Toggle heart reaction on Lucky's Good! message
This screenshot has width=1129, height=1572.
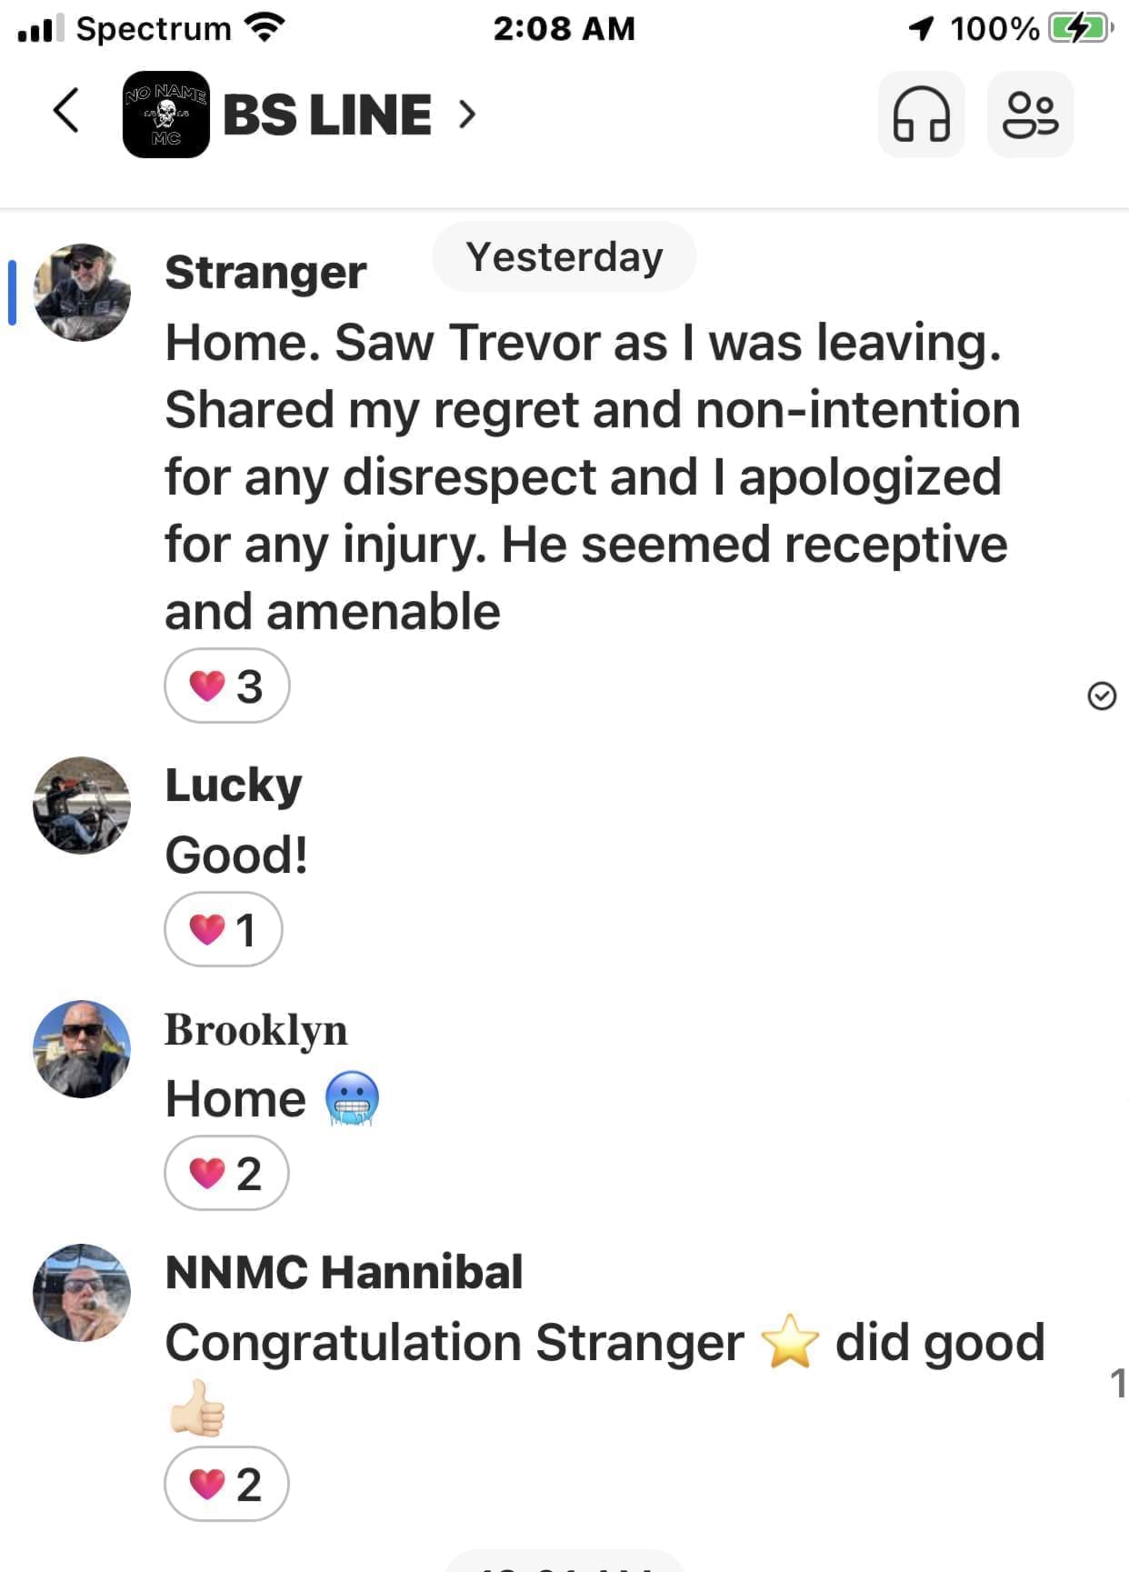(223, 929)
